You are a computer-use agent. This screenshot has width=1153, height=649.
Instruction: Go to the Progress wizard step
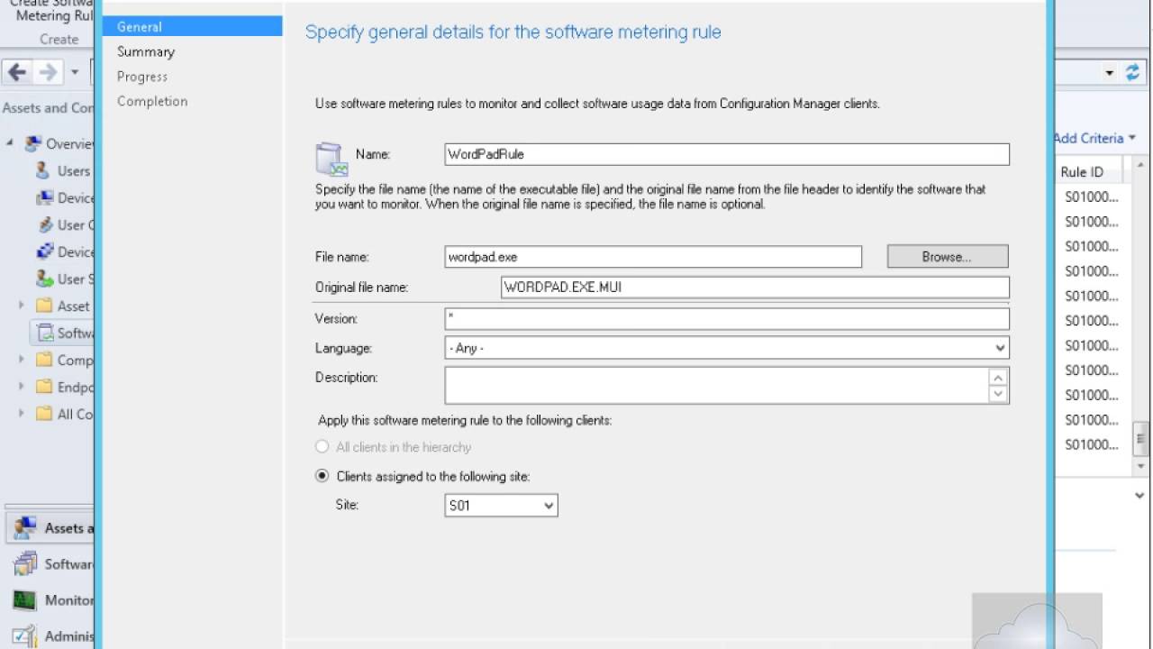[x=142, y=77]
